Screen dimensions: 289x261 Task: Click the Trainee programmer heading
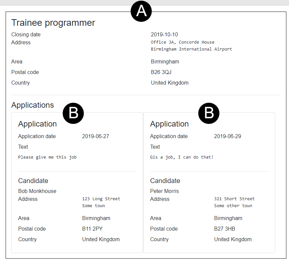(x=53, y=23)
